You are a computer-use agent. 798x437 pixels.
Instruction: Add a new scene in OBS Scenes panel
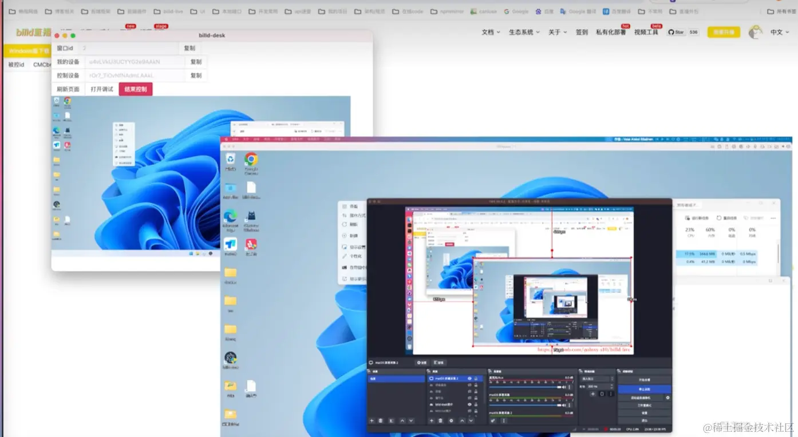[x=372, y=420]
